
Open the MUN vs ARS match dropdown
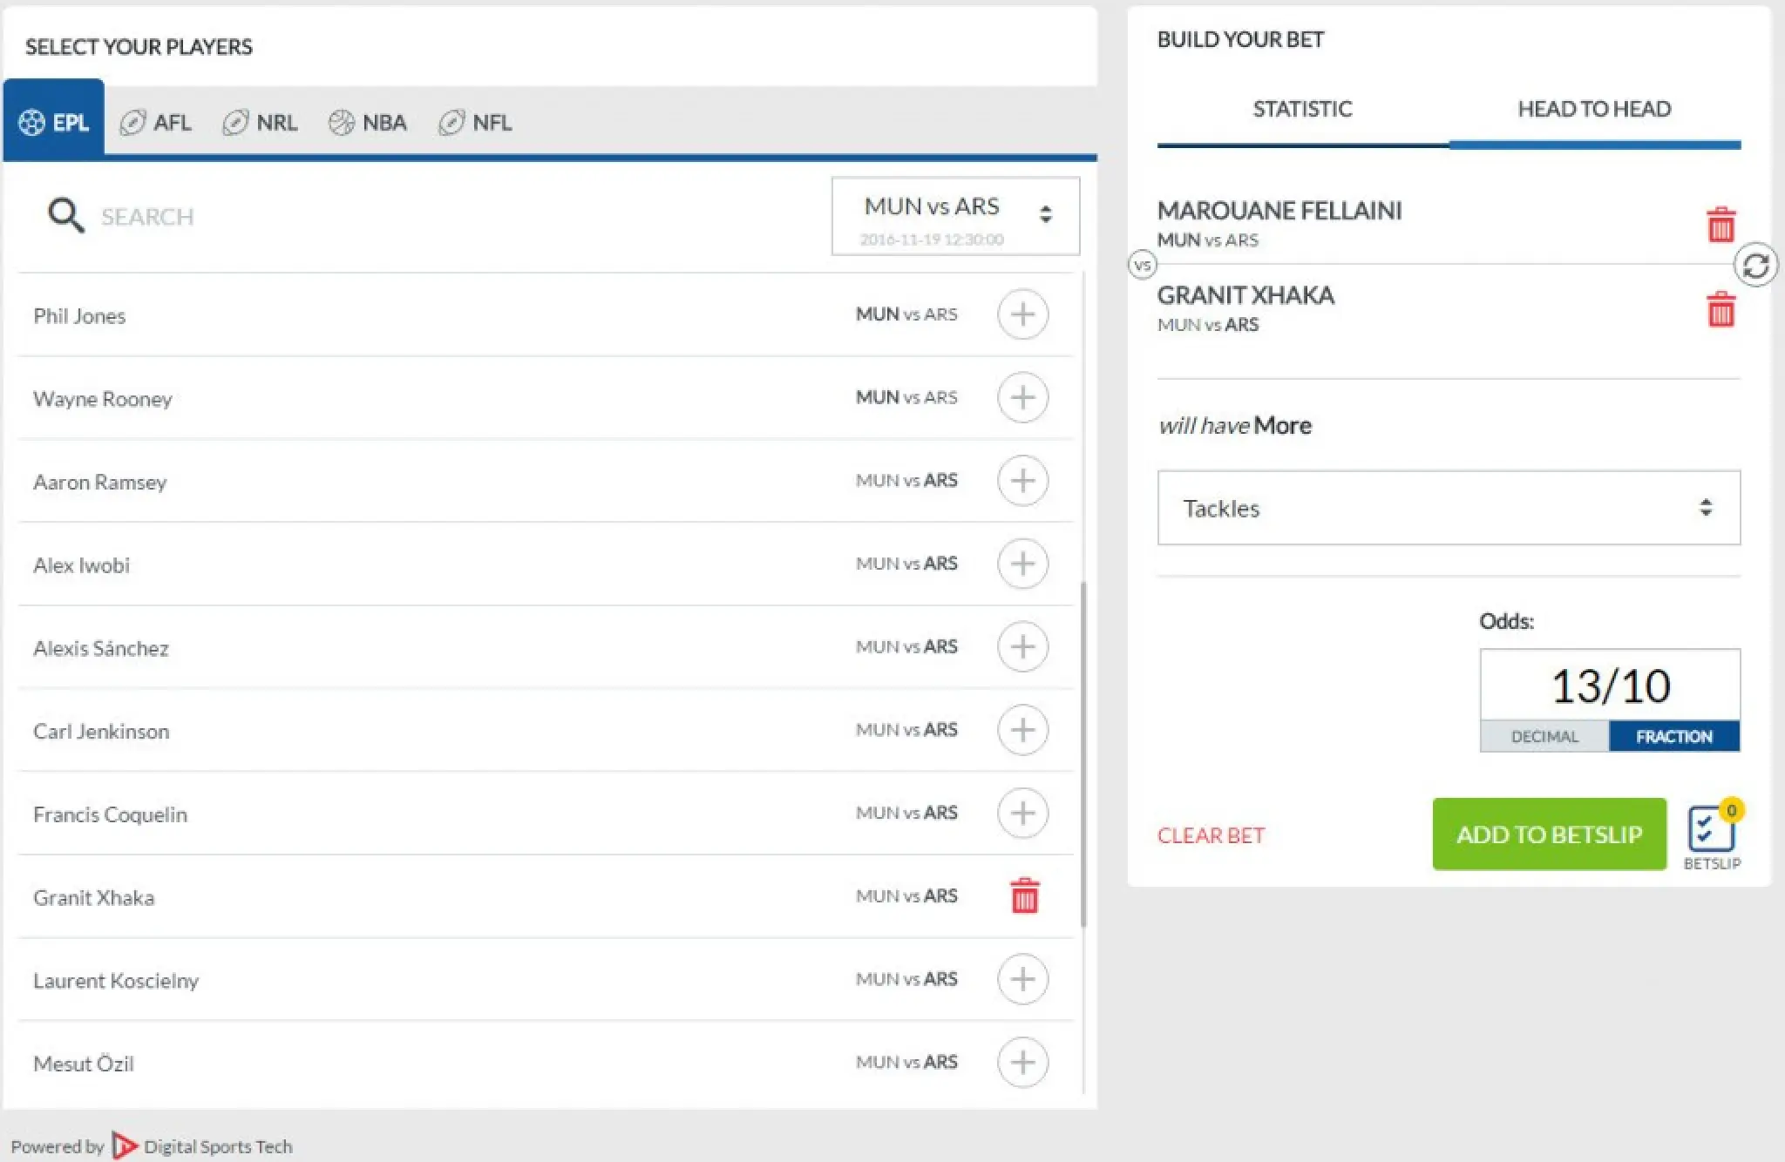point(955,216)
